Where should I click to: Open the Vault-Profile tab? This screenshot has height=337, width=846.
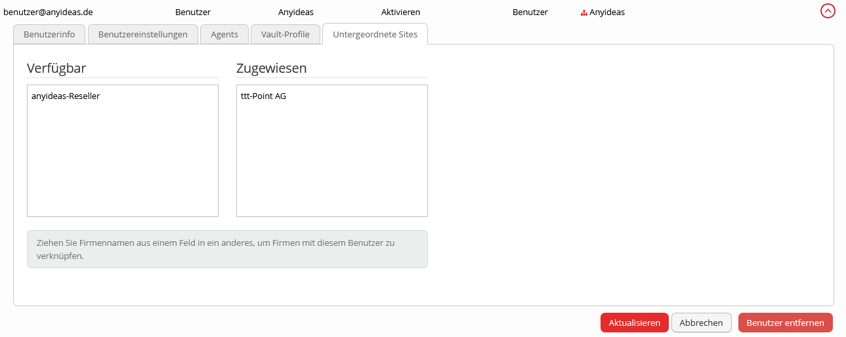click(x=285, y=34)
